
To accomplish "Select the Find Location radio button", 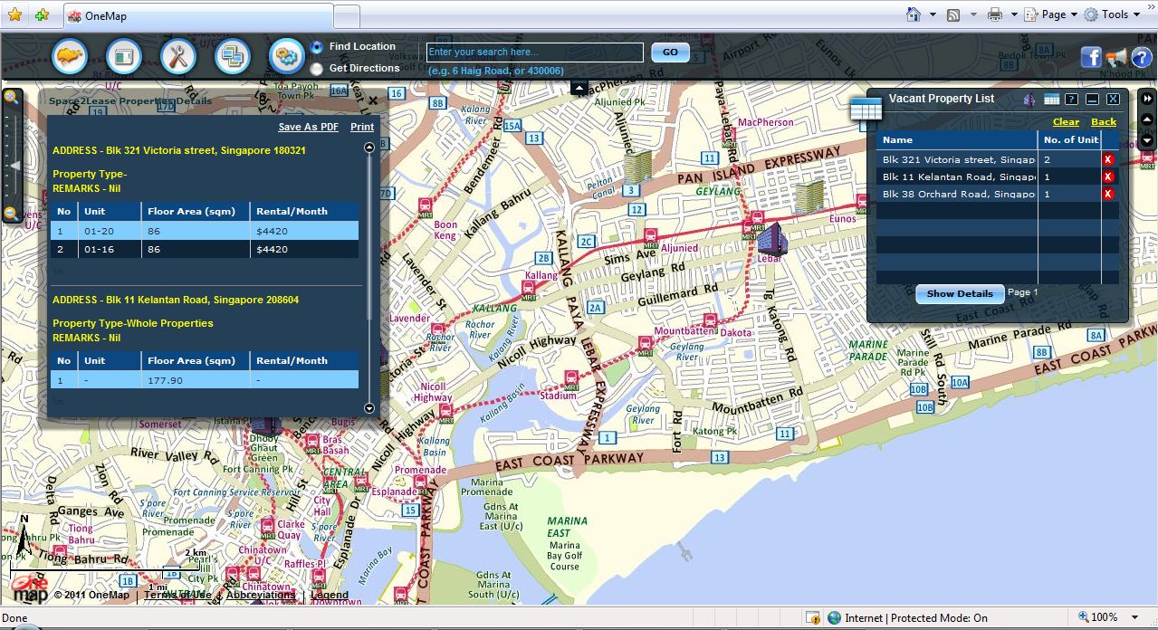I will [316, 47].
